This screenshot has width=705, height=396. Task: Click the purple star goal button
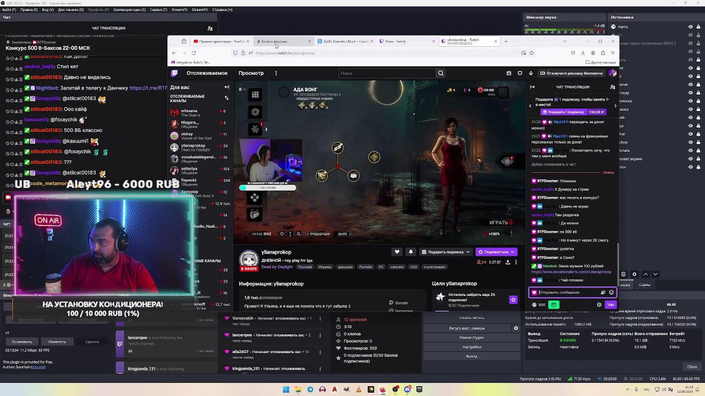coord(513,300)
